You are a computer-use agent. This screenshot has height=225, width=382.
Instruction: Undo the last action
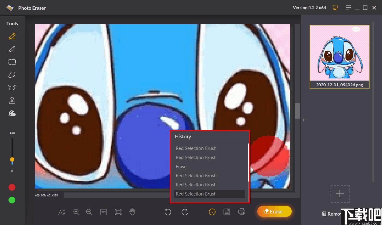coord(168,212)
